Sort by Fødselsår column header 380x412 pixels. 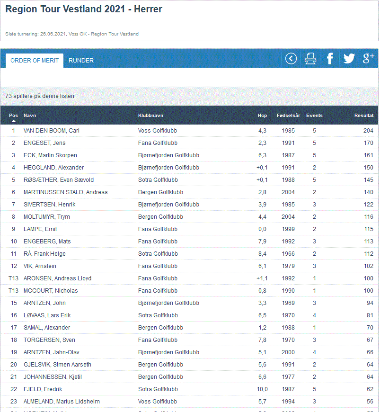click(288, 116)
